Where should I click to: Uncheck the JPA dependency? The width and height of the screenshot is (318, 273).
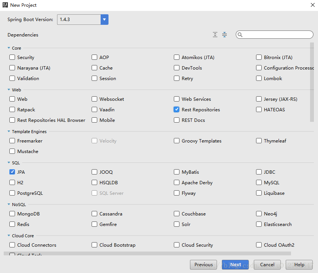[x=12, y=172]
